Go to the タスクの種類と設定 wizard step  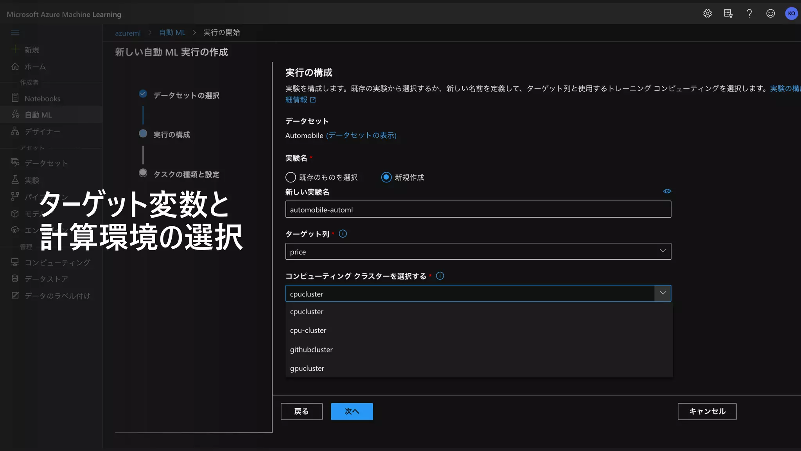pos(186,174)
